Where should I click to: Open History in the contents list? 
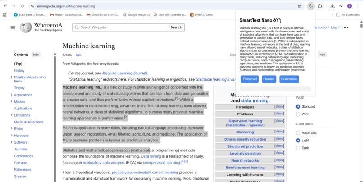[19, 70]
